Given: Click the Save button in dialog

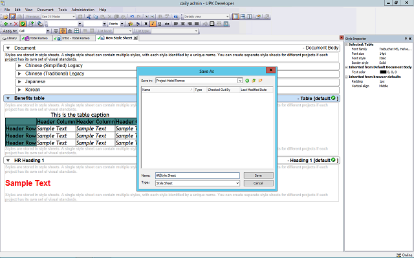Looking at the screenshot, I should coord(258,175).
